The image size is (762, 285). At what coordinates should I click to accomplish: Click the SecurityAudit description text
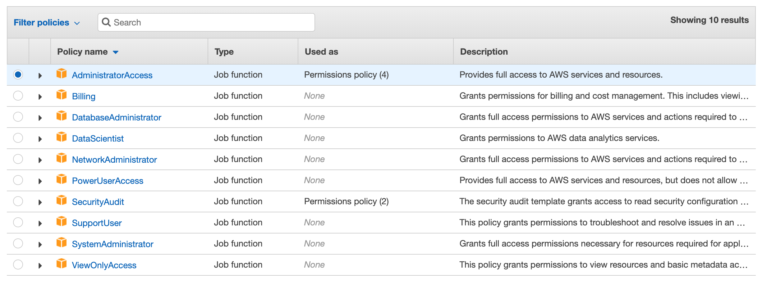point(604,201)
